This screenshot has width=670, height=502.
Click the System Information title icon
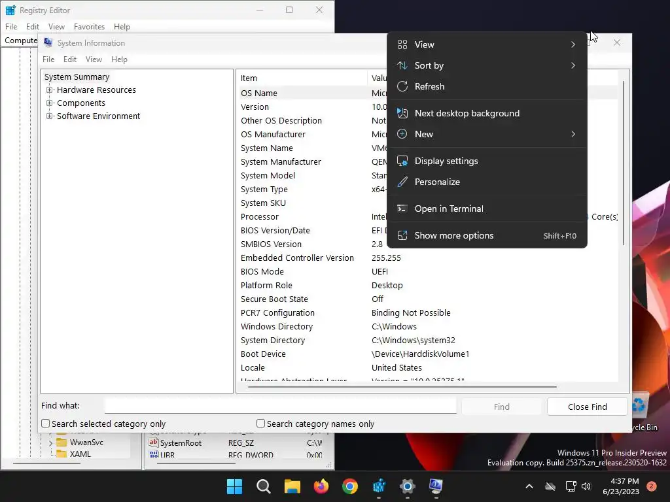[48, 42]
